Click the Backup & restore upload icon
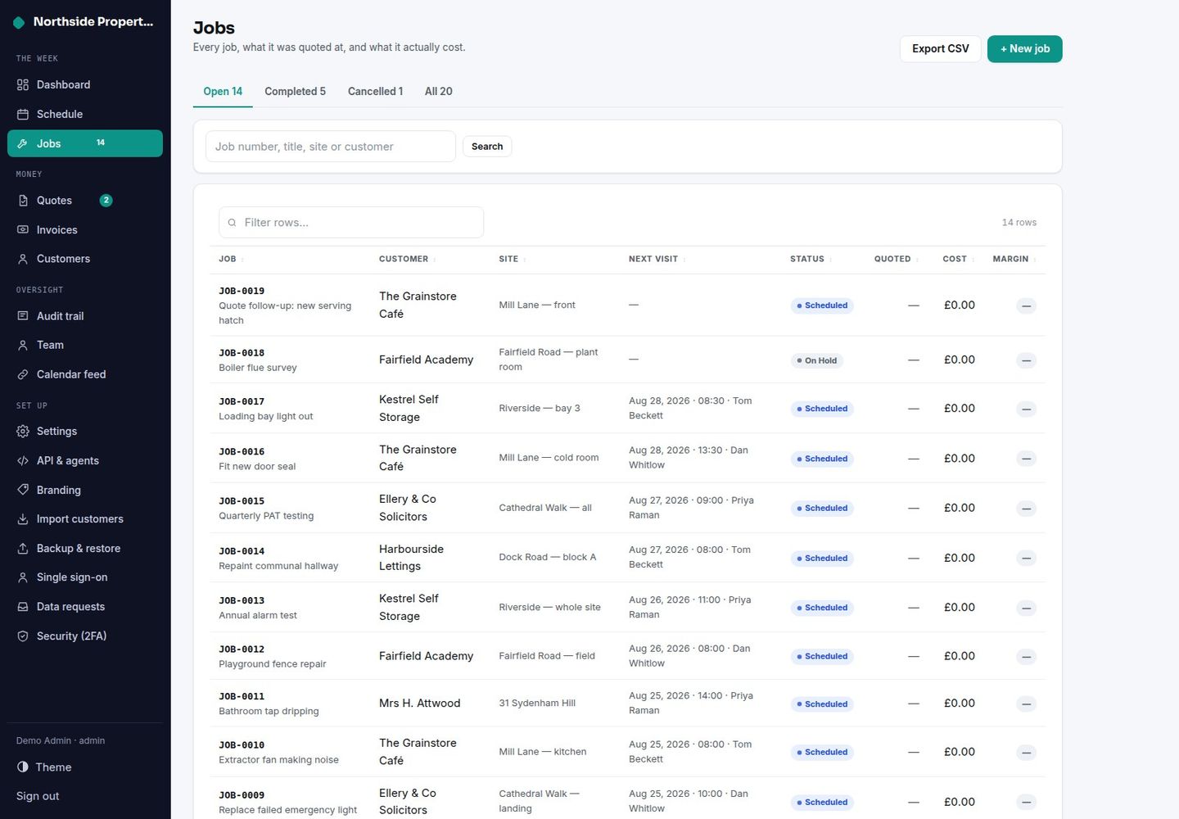The width and height of the screenshot is (1179, 819). pos(23,549)
